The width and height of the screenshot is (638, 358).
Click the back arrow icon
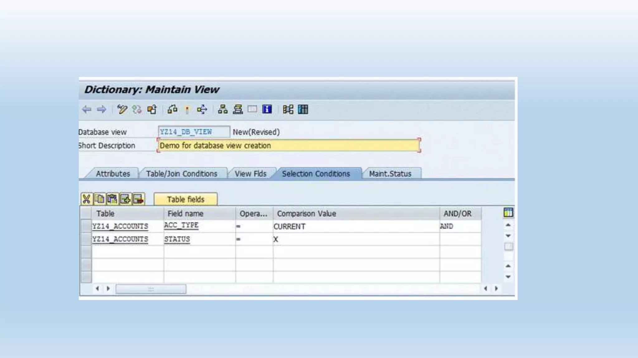87,109
